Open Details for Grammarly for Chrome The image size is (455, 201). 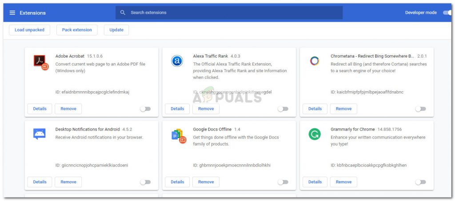pos(315,182)
